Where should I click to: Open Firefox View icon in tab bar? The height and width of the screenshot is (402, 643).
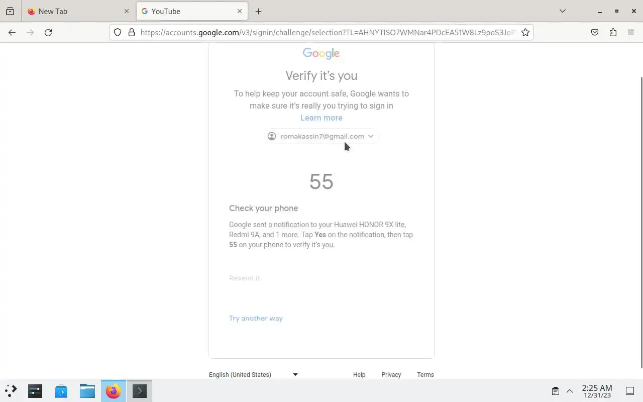click(10, 11)
